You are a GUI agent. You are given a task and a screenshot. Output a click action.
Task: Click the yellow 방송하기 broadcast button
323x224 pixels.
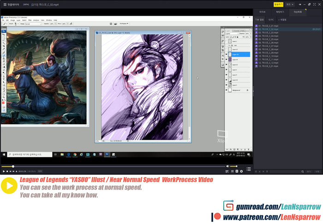pos(278,4)
